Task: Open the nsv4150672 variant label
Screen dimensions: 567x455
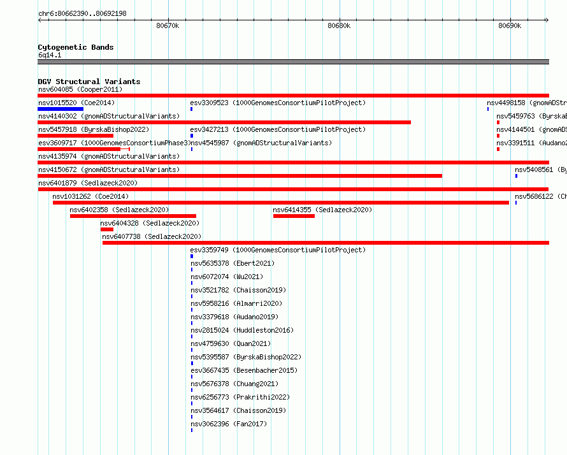Action: pyautogui.click(x=109, y=170)
